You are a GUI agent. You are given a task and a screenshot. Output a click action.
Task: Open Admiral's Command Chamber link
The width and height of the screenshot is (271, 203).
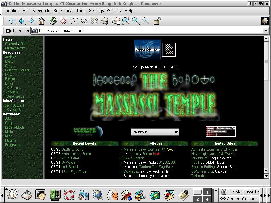214,149
